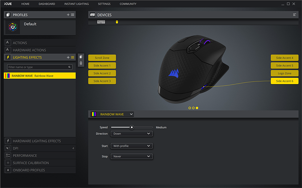Select the Side Accent 6 zone
The height and width of the screenshot is (188, 302).
(x=285, y=81)
